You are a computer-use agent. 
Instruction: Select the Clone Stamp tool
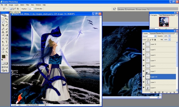pyautogui.click(x=3, y=32)
